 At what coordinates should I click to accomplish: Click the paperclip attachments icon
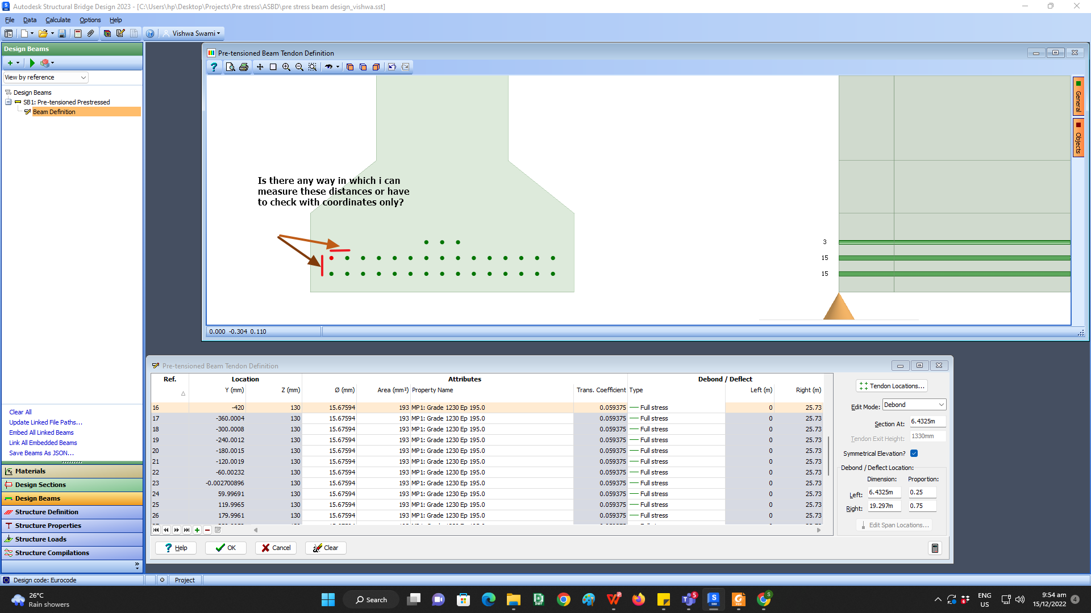(90, 33)
